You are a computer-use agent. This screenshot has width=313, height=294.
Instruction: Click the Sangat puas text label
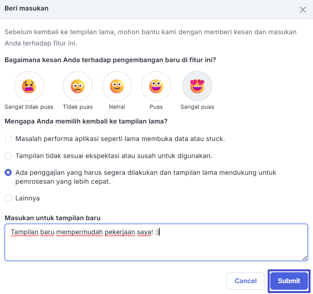click(197, 107)
